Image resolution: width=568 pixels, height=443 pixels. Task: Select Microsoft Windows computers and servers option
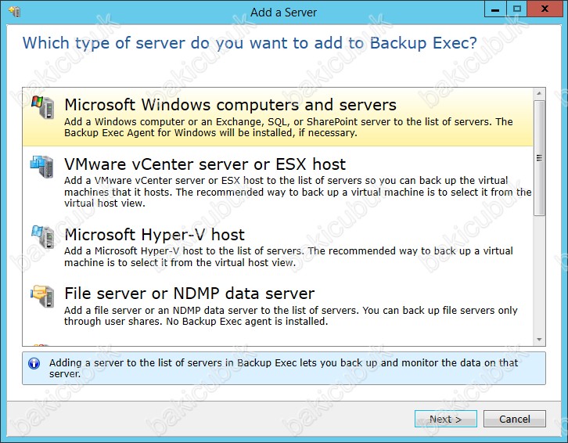tap(230, 105)
